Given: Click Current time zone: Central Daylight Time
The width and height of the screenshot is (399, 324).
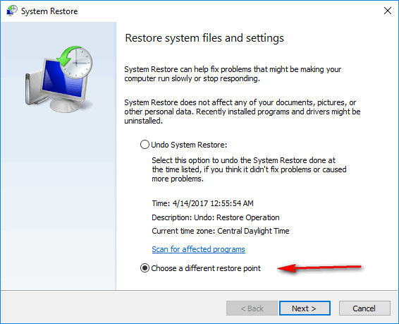Looking at the screenshot, I should (x=221, y=231).
